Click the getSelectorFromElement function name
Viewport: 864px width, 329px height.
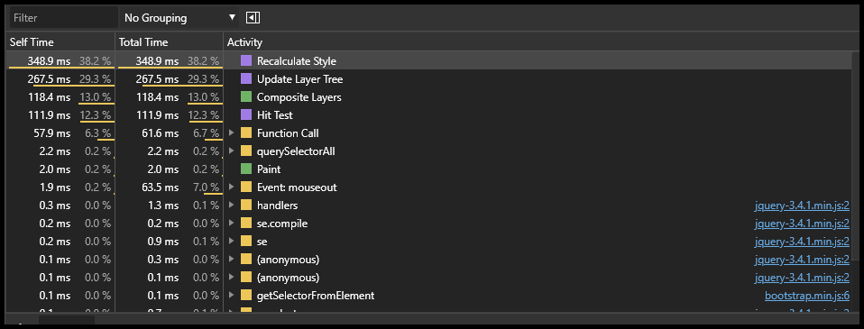pos(316,296)
